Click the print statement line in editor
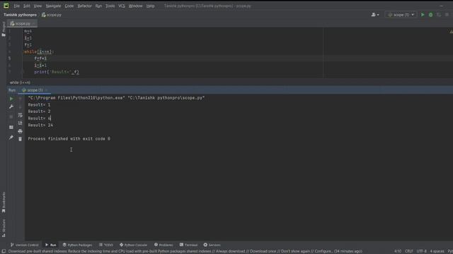Screen dimensions: 453x254 point(57,72)
